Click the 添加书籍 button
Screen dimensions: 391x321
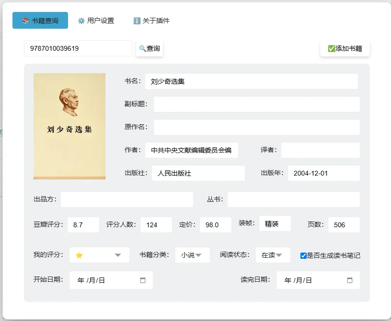click(345, 49)
